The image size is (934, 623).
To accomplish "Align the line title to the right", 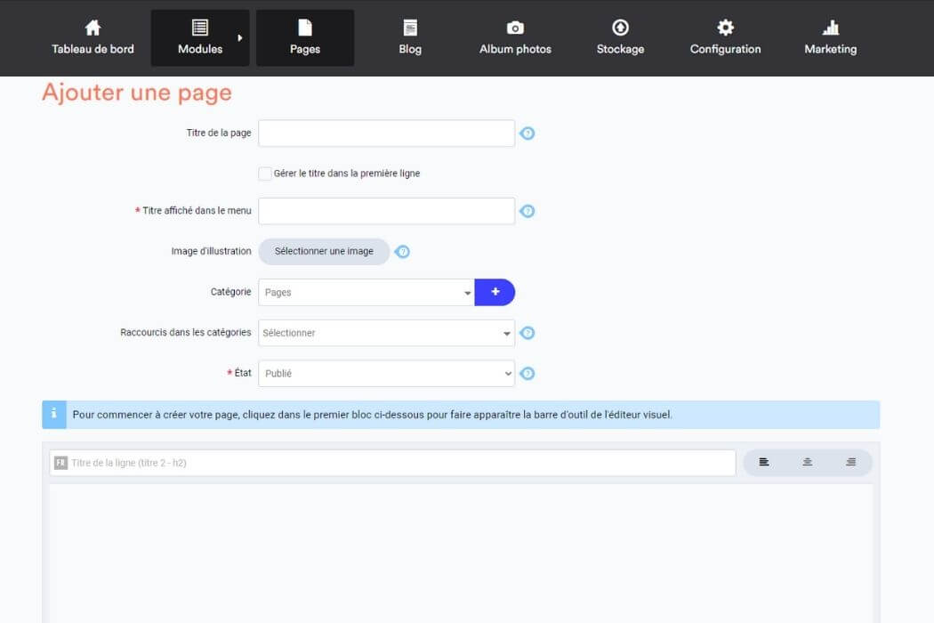I will pos(851,462).
